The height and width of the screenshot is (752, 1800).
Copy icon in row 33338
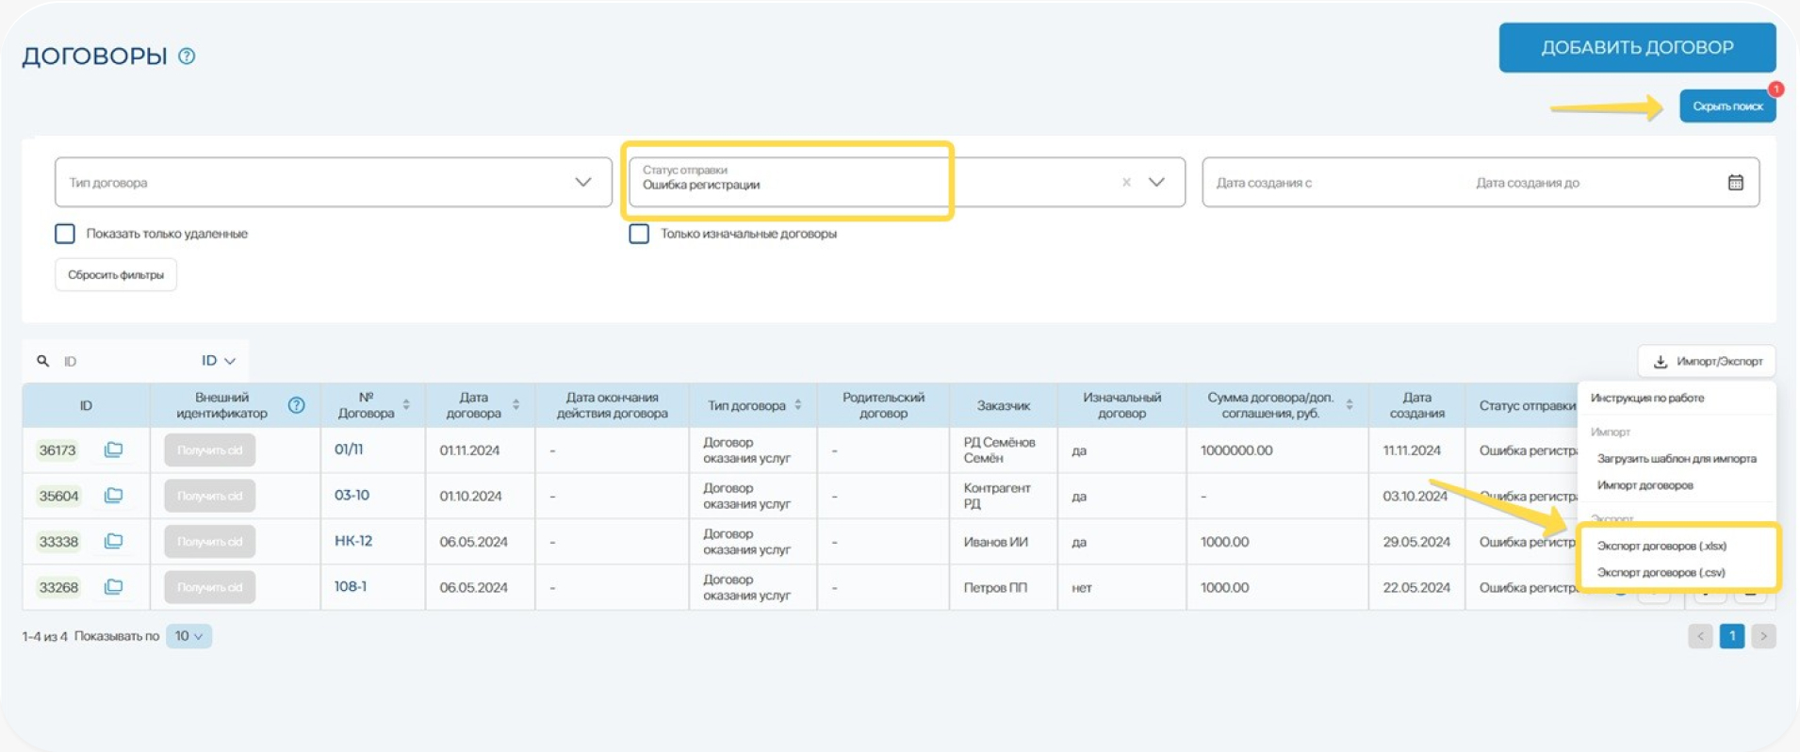pos(113,541)
